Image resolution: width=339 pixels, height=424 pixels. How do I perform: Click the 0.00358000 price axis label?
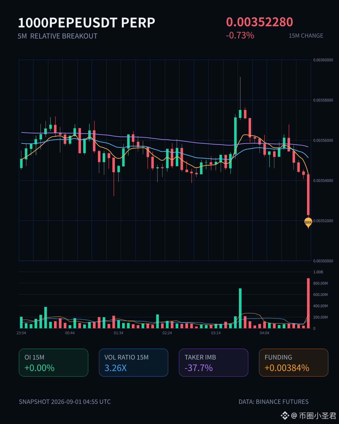pos(323,100)
